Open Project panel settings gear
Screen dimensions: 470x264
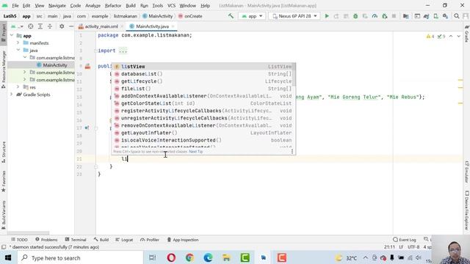(x=62, y=26)
